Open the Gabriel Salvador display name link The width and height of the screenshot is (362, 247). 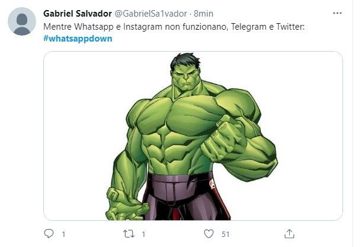tap(77, 13)
